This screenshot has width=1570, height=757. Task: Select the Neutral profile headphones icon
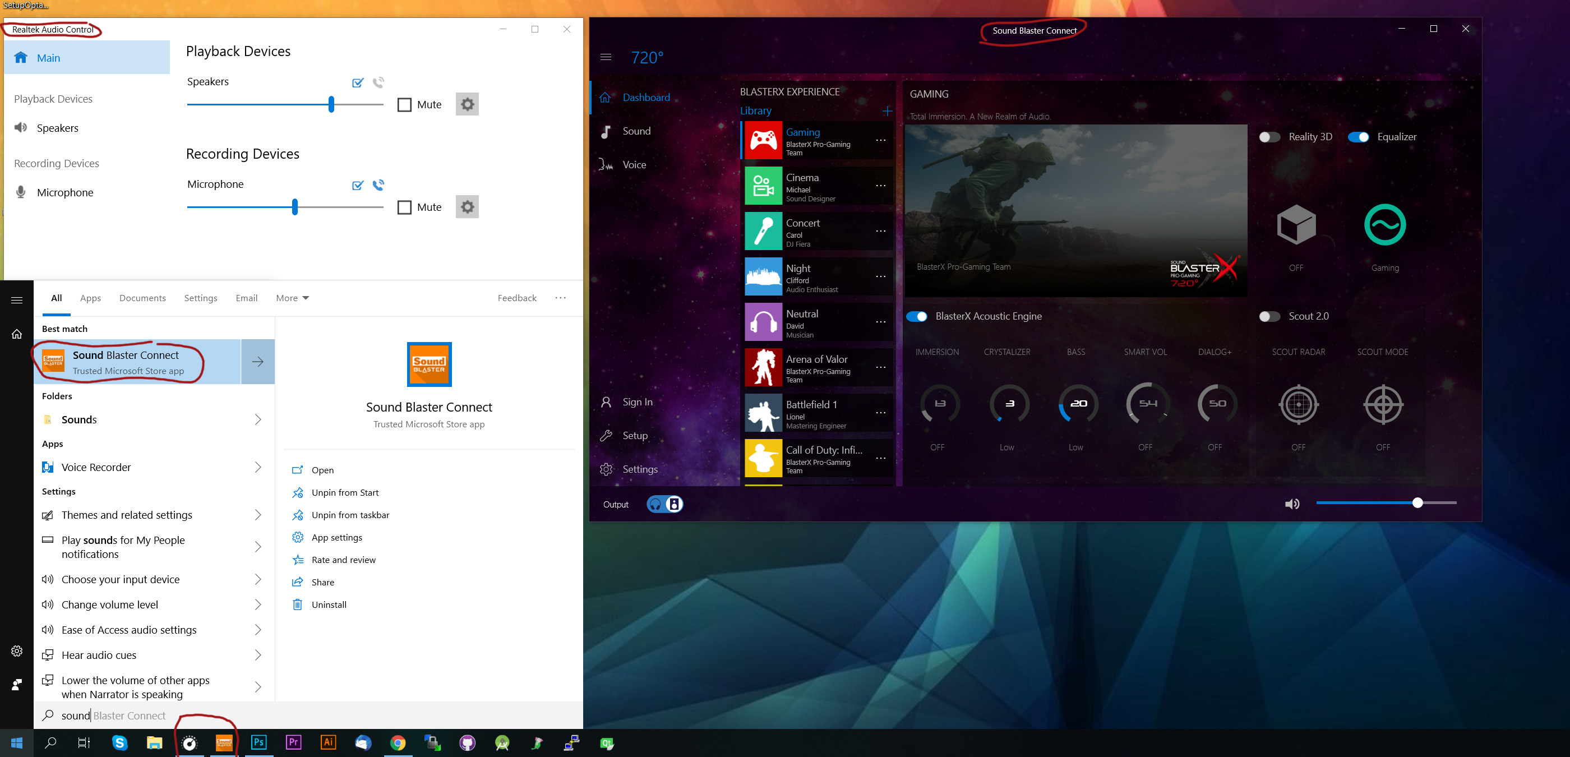[763, 322]
